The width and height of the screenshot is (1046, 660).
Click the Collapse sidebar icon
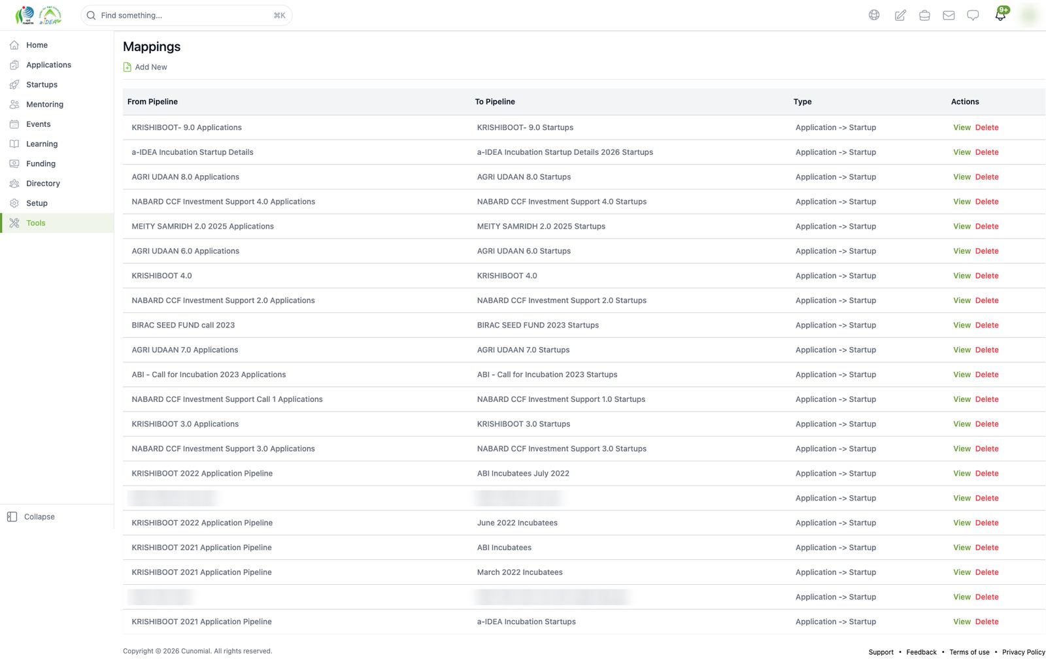click(12, 517)
